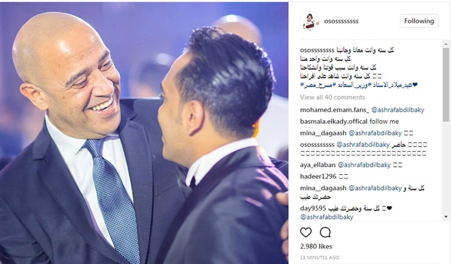Click the main post photo

pos(144,133)
